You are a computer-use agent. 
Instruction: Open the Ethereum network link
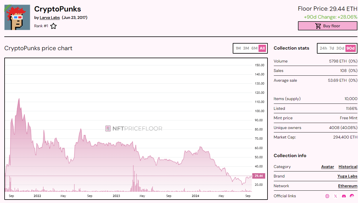click(x=348, y=186)
